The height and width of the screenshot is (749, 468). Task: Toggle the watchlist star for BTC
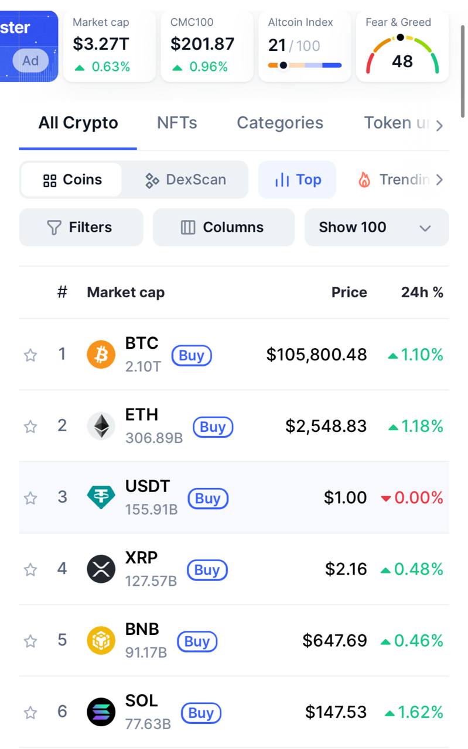tap(30, 355)
